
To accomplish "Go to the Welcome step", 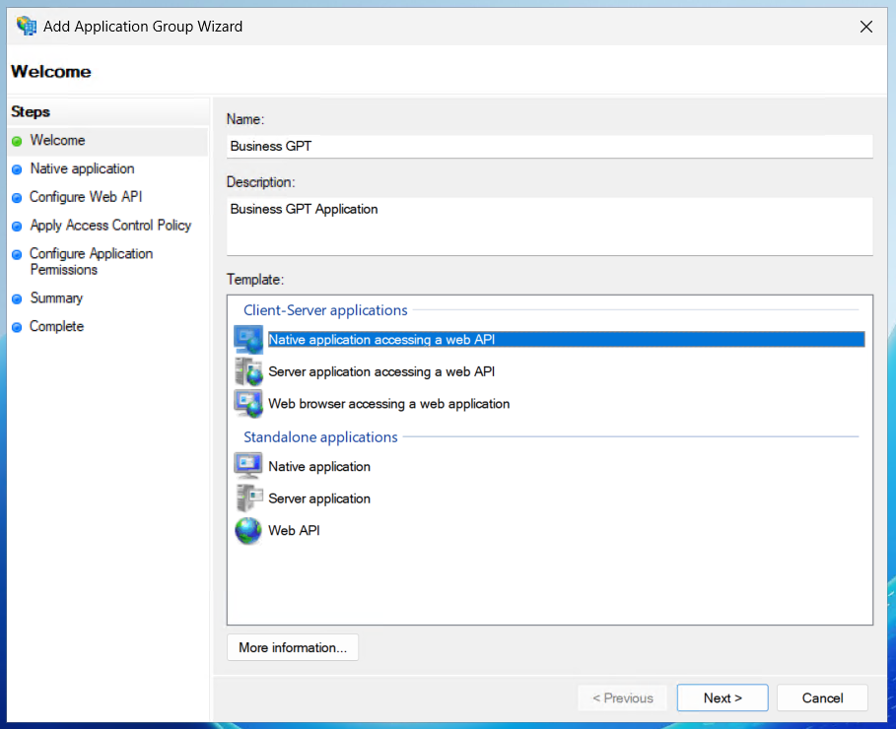I will click(x=58, y=140).
